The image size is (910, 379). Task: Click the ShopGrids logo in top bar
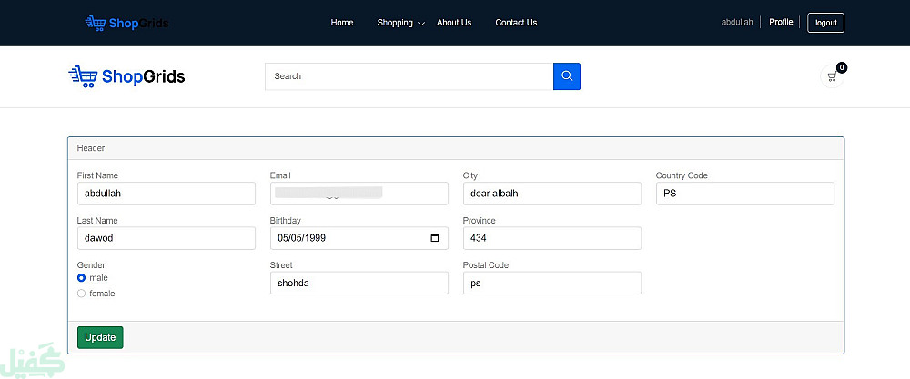point(126,23)
